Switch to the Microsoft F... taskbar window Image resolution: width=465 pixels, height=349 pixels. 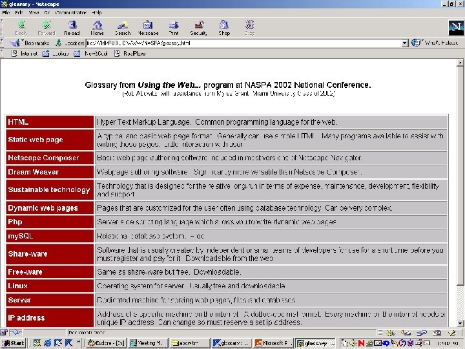tap(273, 343)
